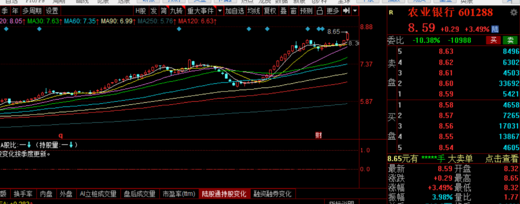The image size is (520, 204).
Task: Switch to the 融资融券变化 indicator tab
Action: (x=273, y=194)
